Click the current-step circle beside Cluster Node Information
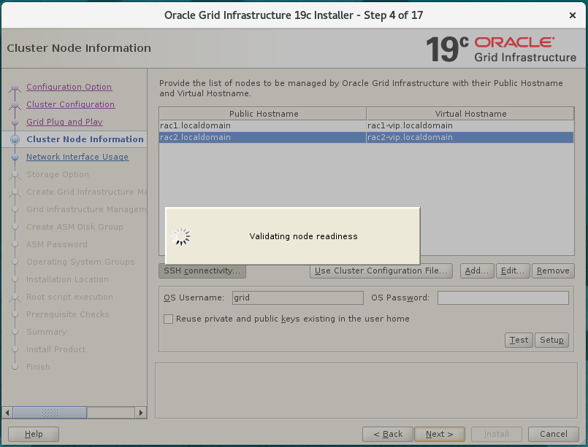The image size is (588, 447). coord(15,139)
